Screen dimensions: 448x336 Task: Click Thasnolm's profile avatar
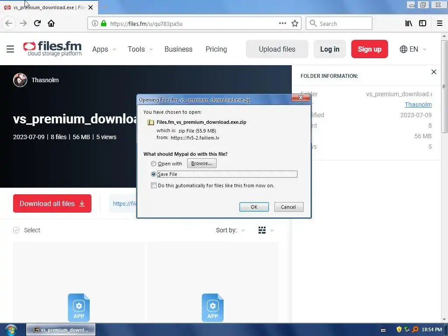(x=20, y=80)
